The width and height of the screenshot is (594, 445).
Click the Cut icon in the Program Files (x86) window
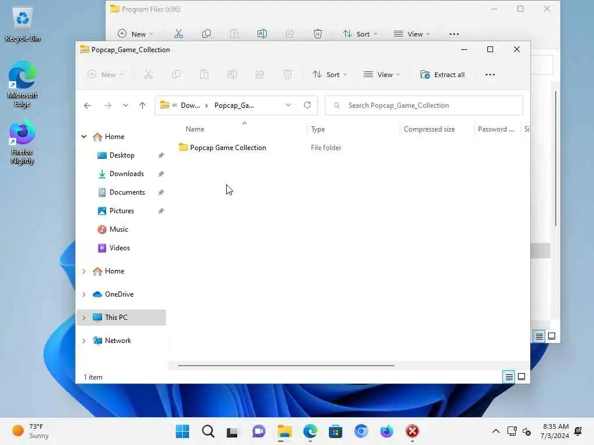[179, 34]
